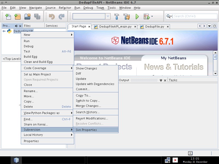Click the Undo arrow icon

pyautogui.click(x=52, y=16)
